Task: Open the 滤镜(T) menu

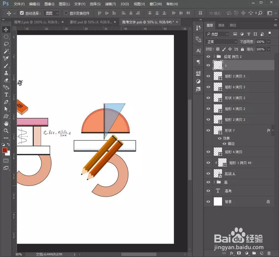Action: tap(110, 4)
